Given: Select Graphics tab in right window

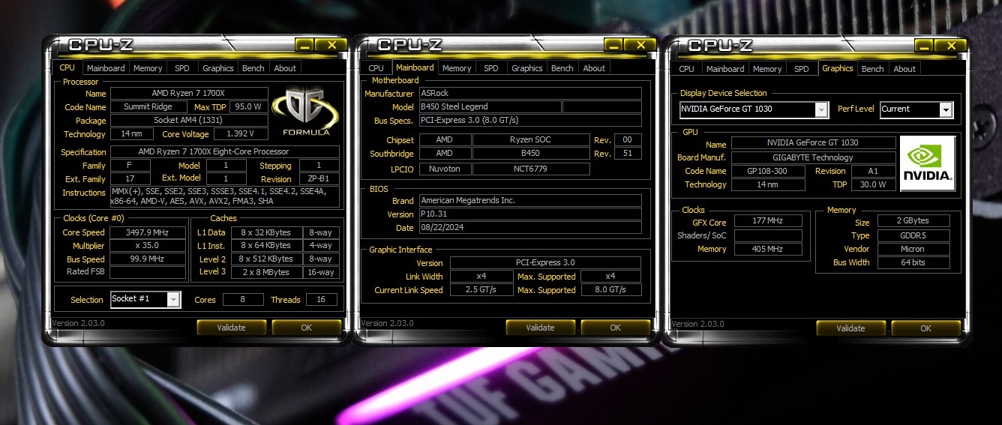Looking at the screenshot, I should click(838, 68).
